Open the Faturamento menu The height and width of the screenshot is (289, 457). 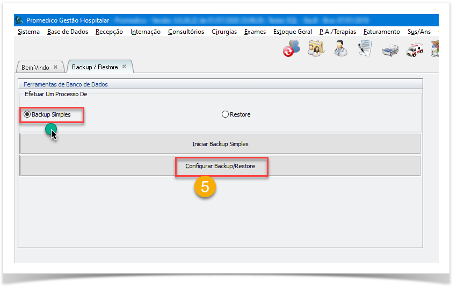click(381, 32)
